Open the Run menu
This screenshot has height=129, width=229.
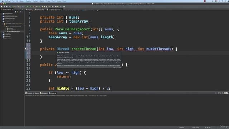pyautogui.click(x=53, y=1)
